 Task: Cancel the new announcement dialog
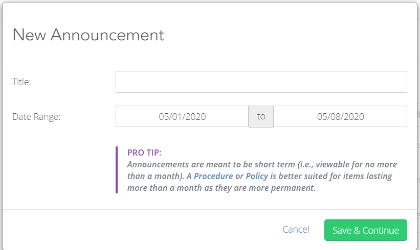click(x=296, y=230)
